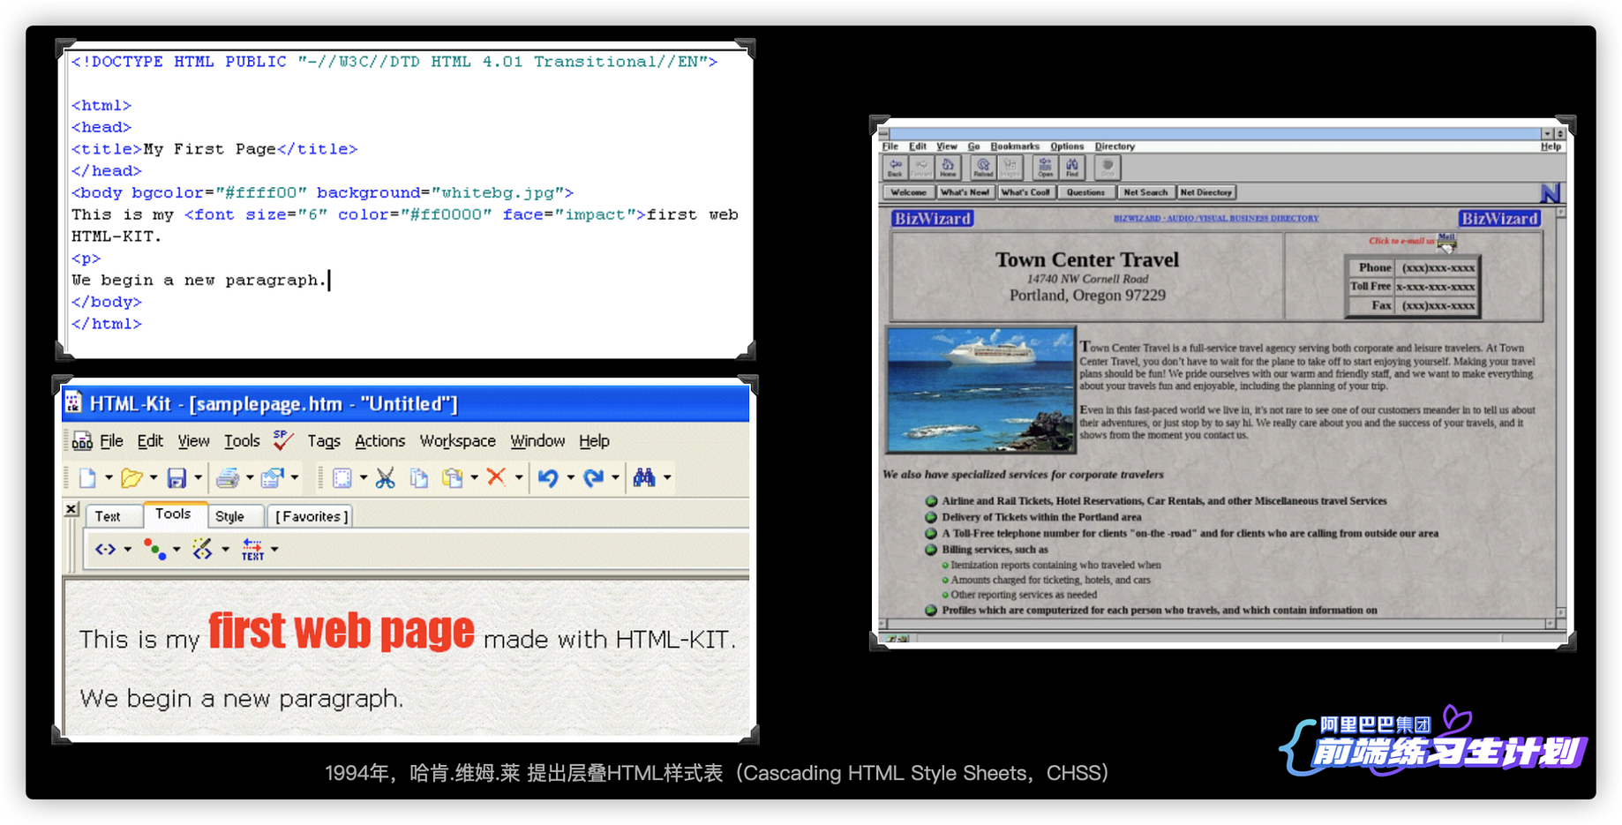The image size is (1622, 825).
Task: Click the cruise ship photo in Netscape page
Action: pos(980,390)
